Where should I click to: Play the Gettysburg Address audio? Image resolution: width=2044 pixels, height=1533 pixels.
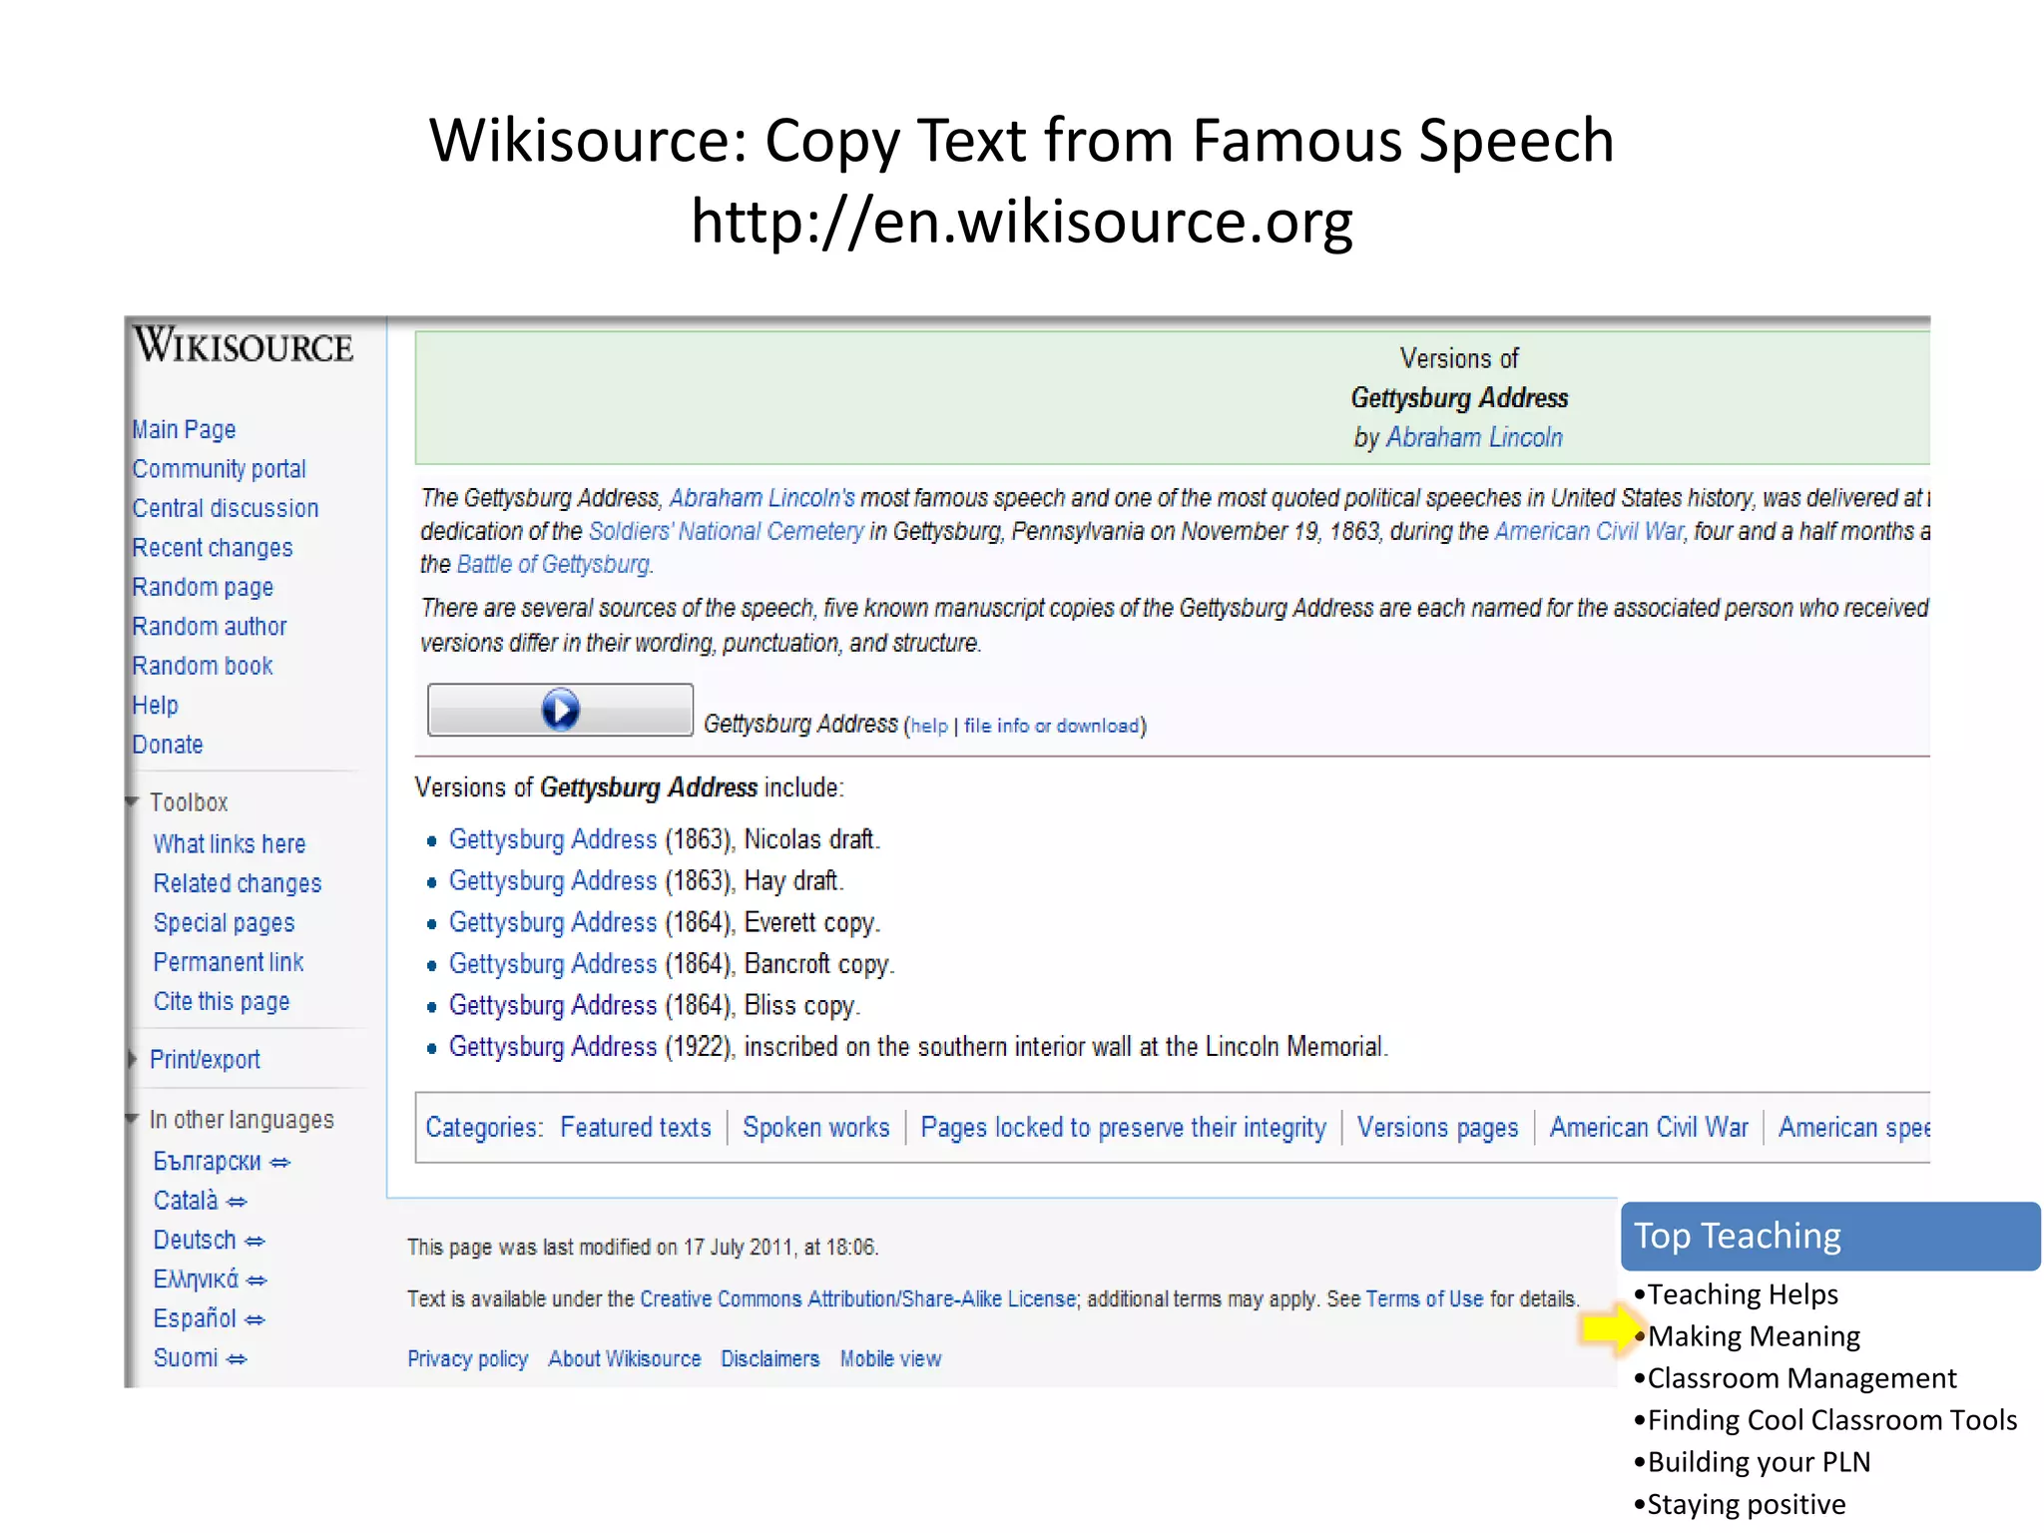560,710
